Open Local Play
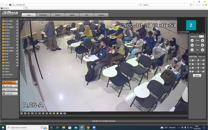The width and height of the screenshot is (208, 130). click(10, 94)
